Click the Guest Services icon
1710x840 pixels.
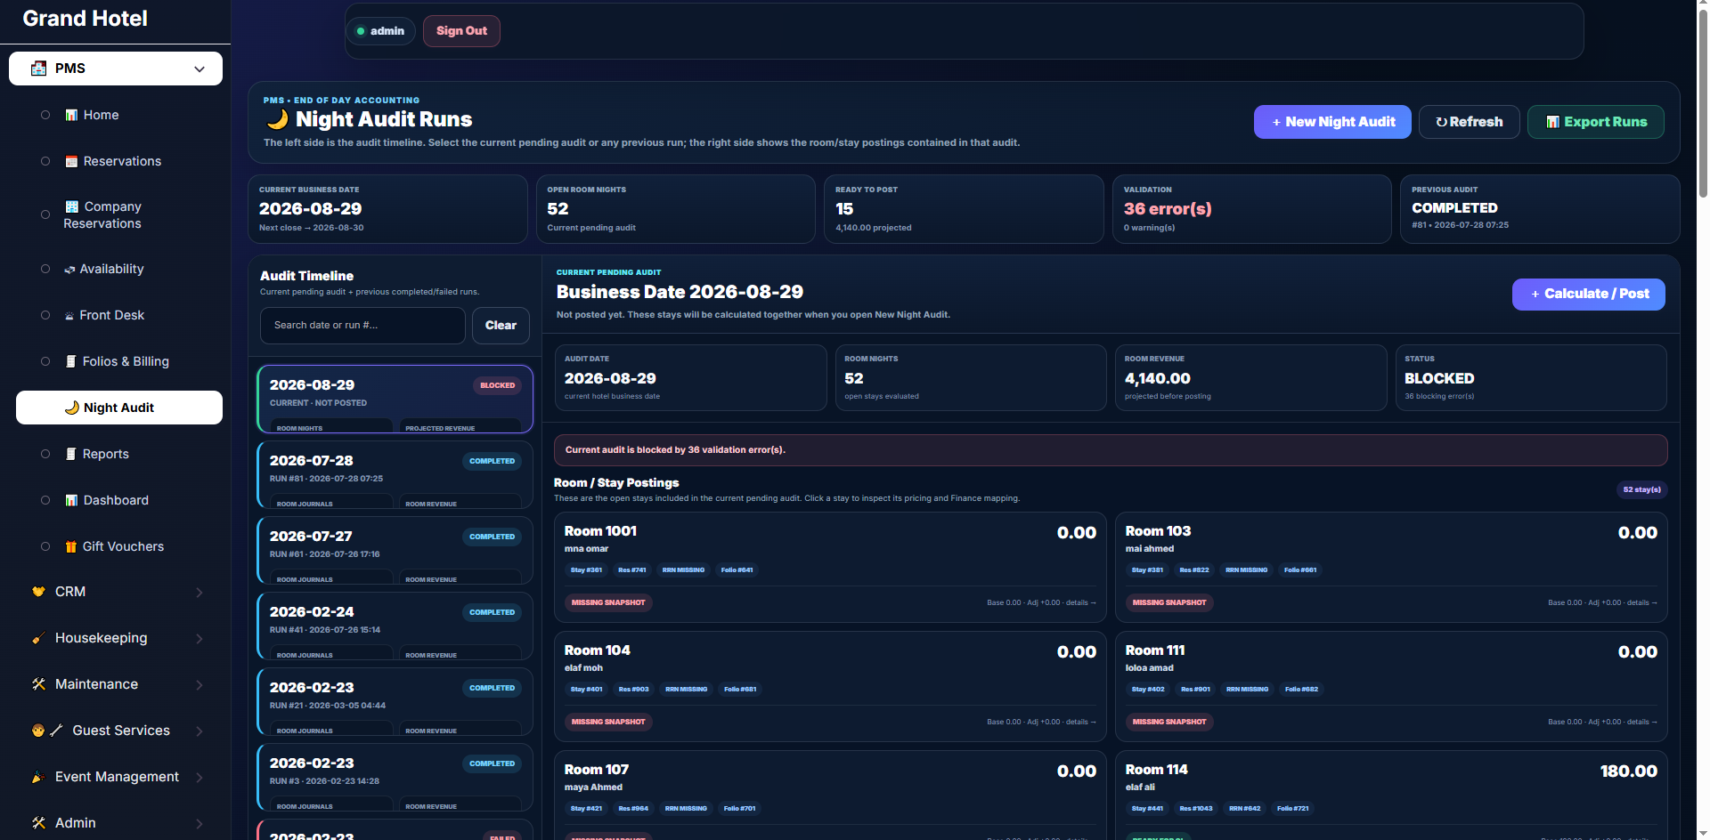pyautogui.click(x=47, y=731)
